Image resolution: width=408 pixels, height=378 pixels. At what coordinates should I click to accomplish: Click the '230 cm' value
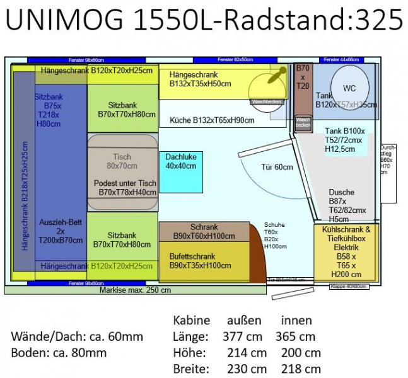[247, 369]
